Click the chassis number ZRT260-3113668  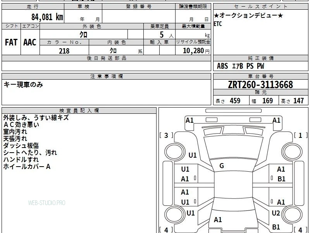tap(260, 85)
